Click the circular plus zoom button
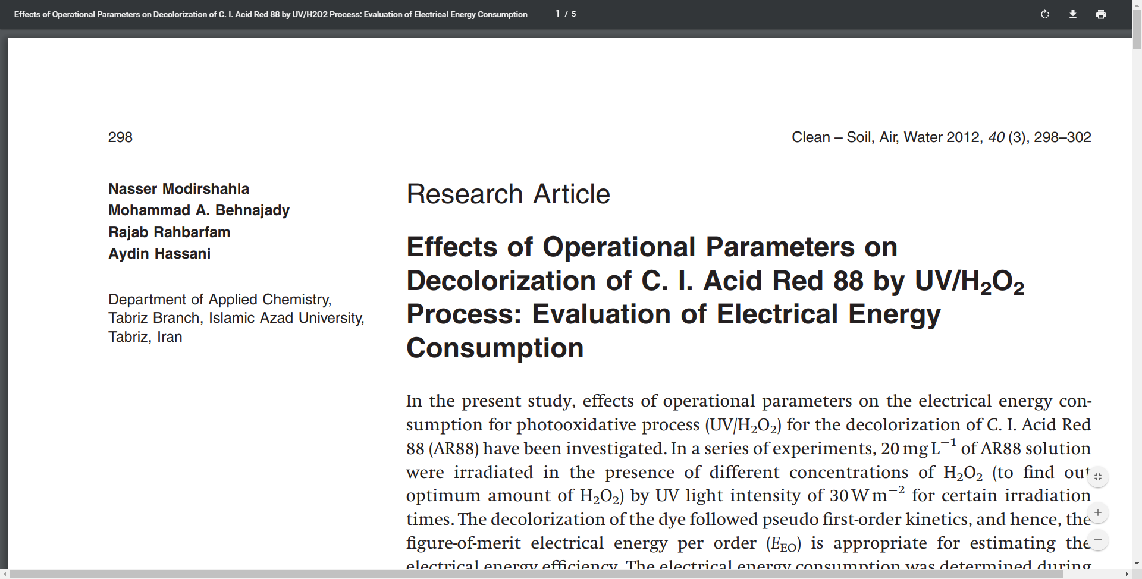1142x579 pixels. coord(1097,512)
